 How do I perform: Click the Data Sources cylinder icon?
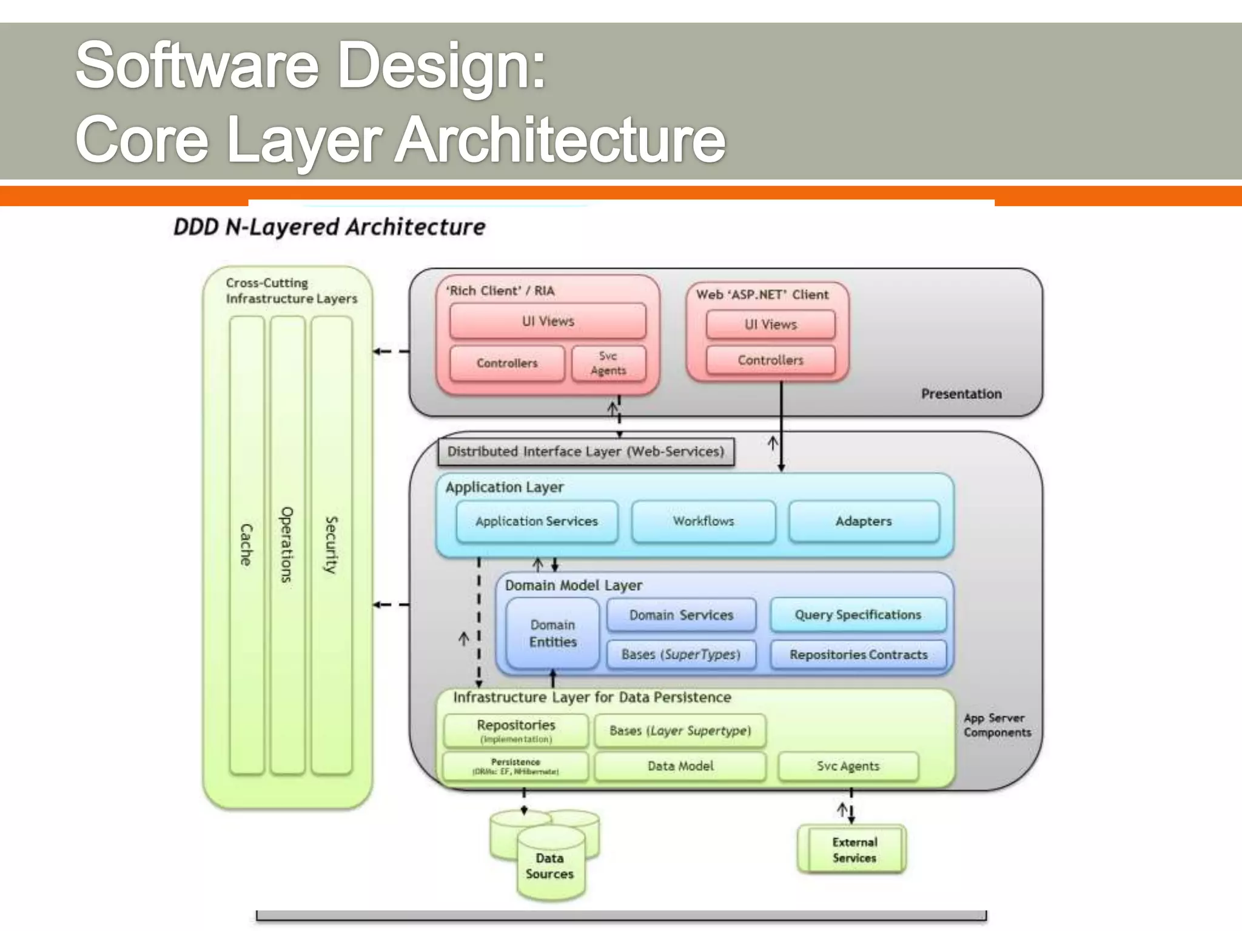(549, 865)
